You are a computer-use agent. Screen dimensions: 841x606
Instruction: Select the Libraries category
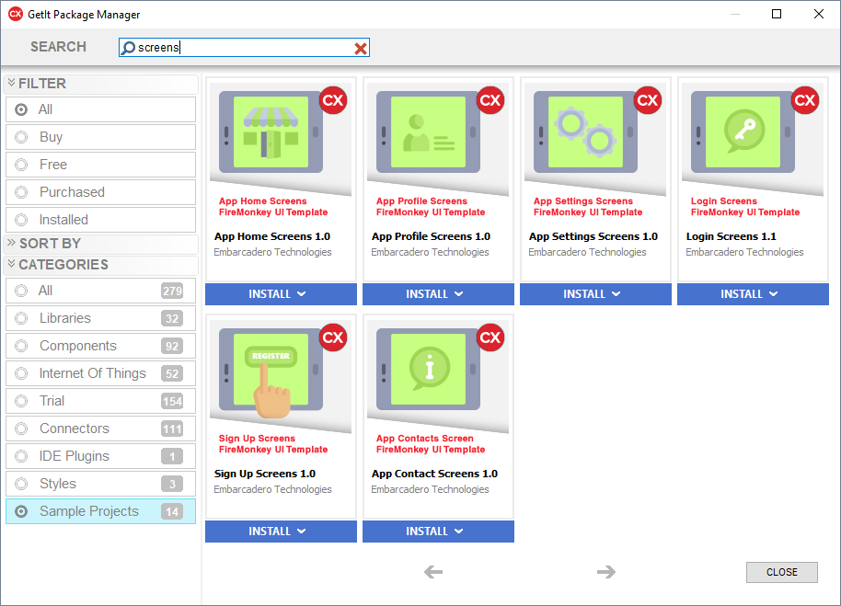click(101, 318)
